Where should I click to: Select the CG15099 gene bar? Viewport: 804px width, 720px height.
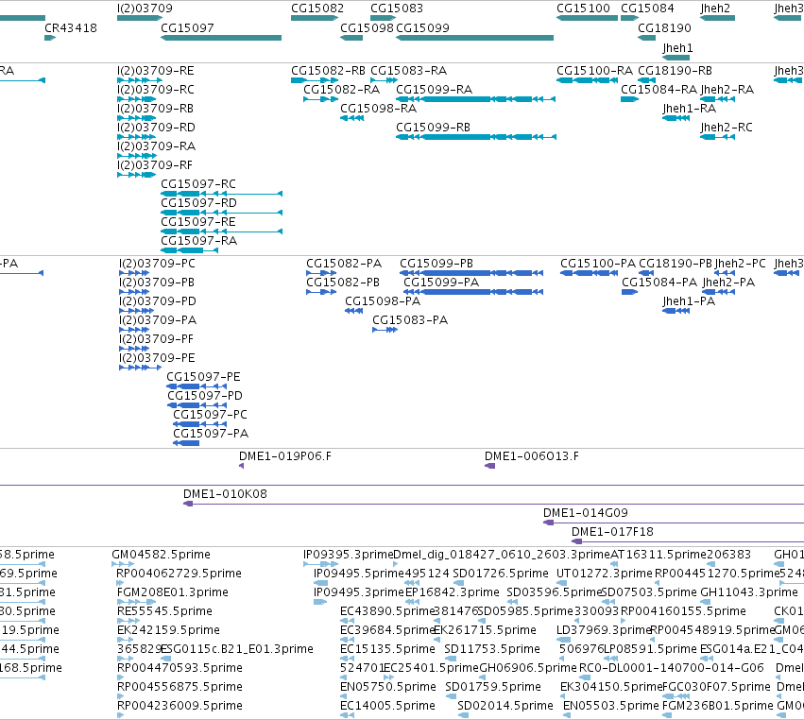[x=474, y=38]
